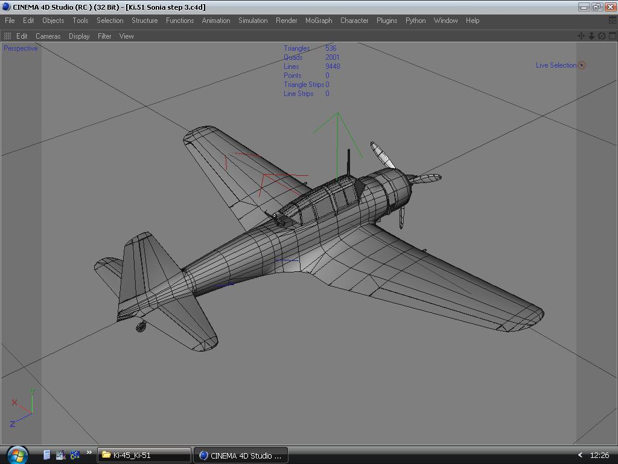This screenshot has height=464, width=618.
Task: Toggle the active viewport maximize icon
Action: [612, 36]
